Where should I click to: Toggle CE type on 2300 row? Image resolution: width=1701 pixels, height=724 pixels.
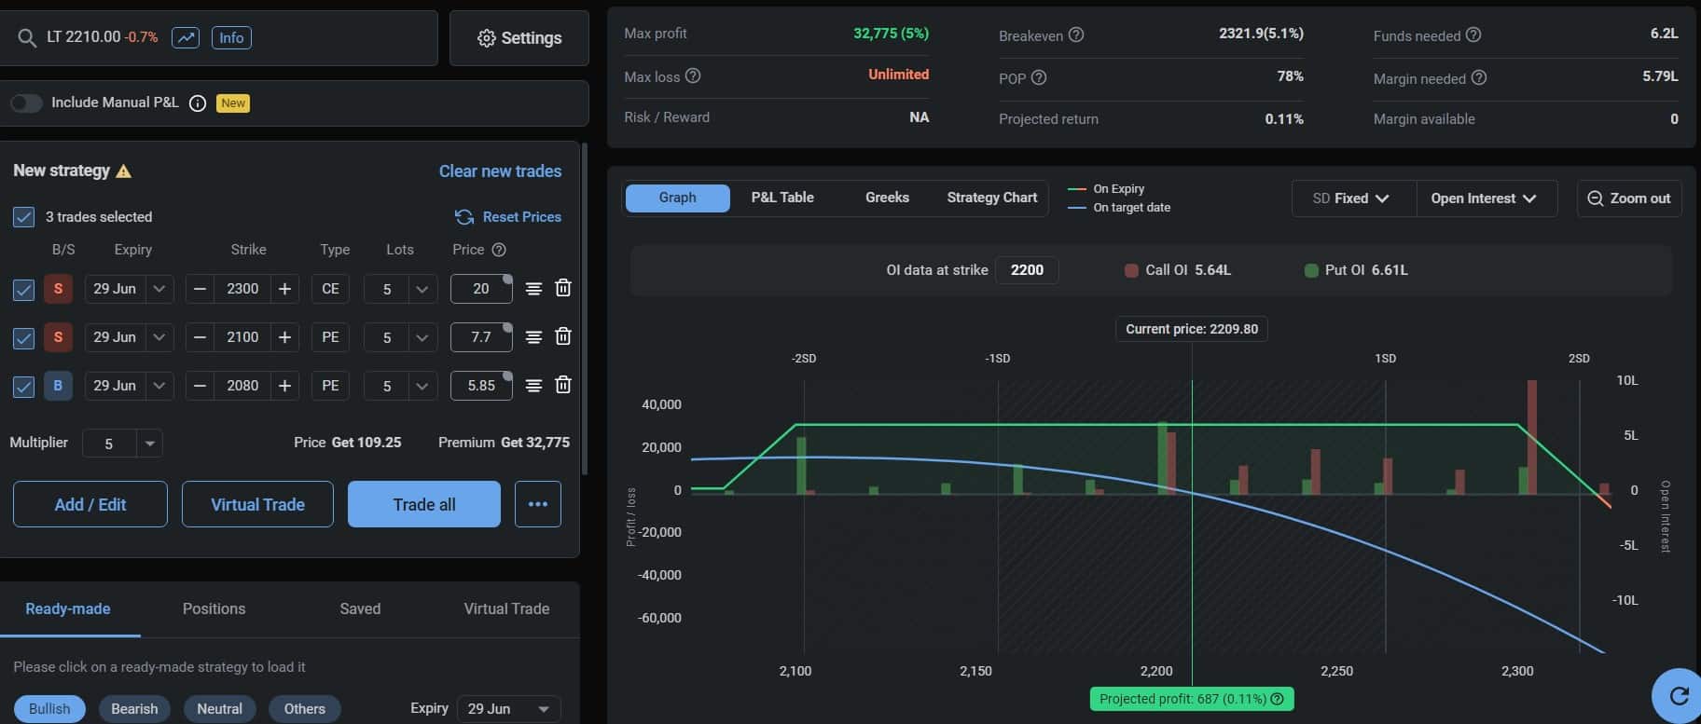(330, 289)
